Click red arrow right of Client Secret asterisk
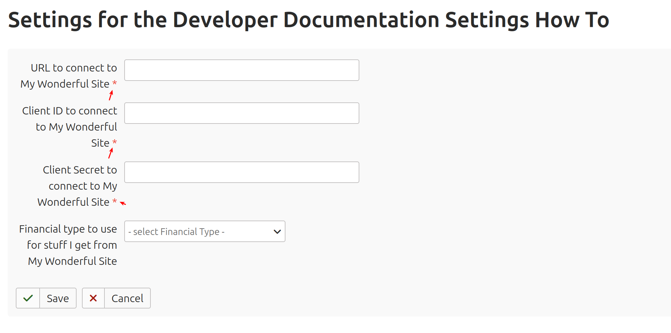Image resolution: width=671 pixels, height=333 pixels. click(x=123, y=203)
